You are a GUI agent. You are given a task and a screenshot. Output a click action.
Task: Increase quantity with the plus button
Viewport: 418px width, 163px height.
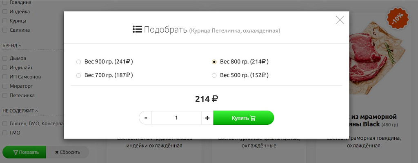207,118
